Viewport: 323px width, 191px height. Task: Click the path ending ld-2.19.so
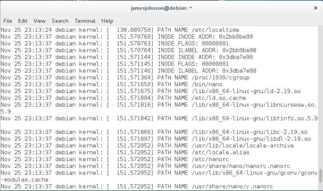(x=246, y=91)
